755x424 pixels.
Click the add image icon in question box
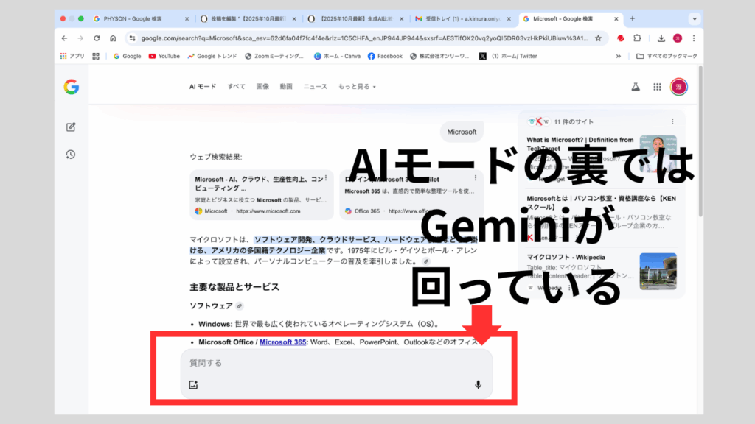tap(193, 384)
